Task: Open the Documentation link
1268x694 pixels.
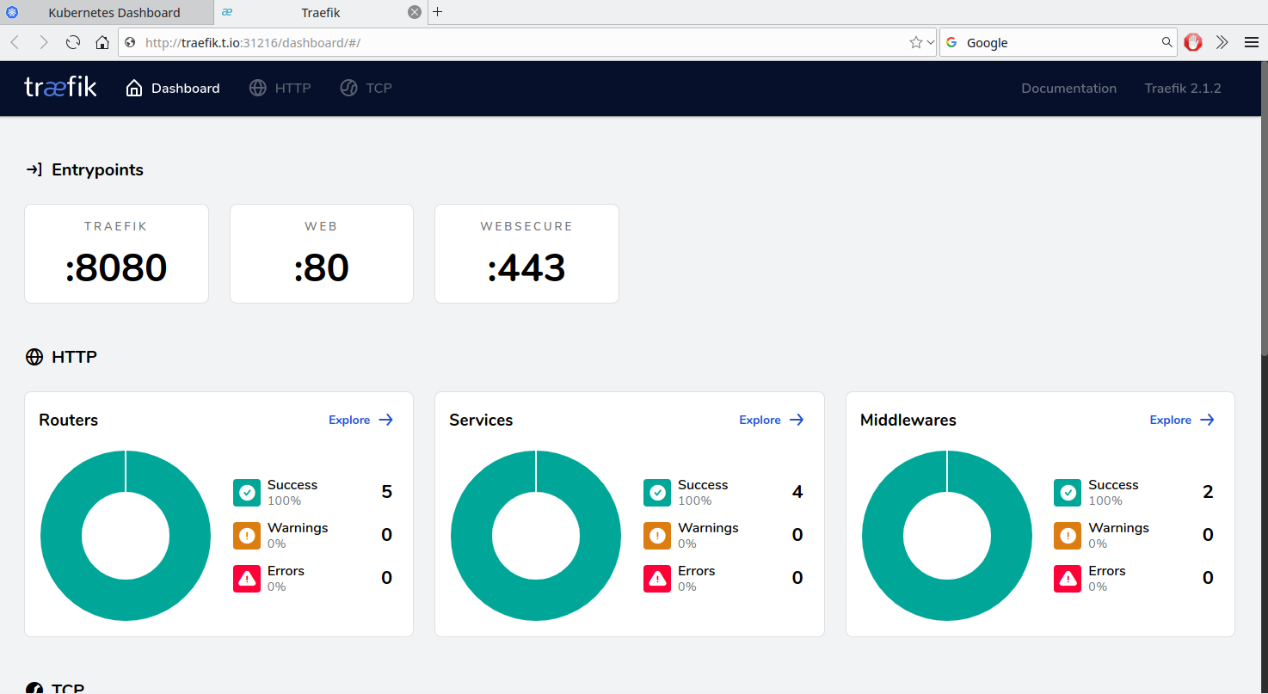Action: [x=1068, y=88]
